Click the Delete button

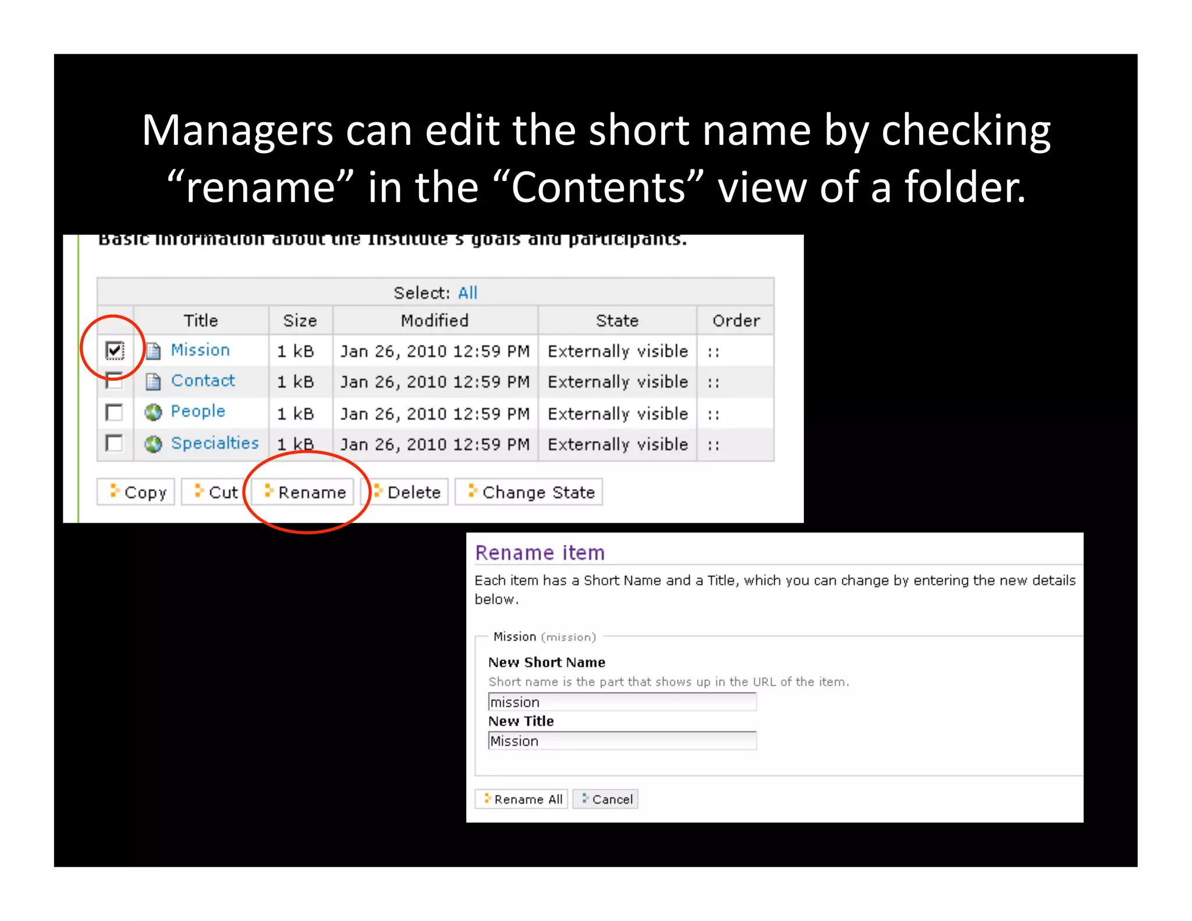(406, 492)
